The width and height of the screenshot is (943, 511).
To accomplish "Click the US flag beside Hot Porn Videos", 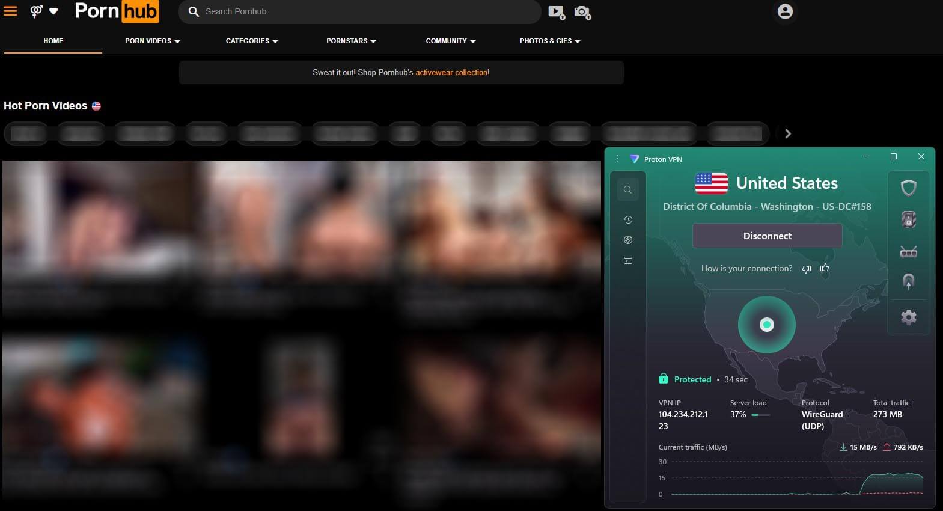I will 96,106.
